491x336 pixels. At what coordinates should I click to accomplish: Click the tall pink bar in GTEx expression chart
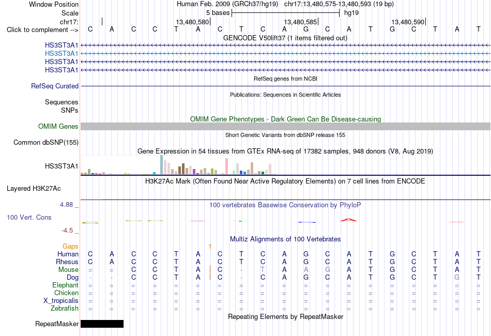(227, 166)
